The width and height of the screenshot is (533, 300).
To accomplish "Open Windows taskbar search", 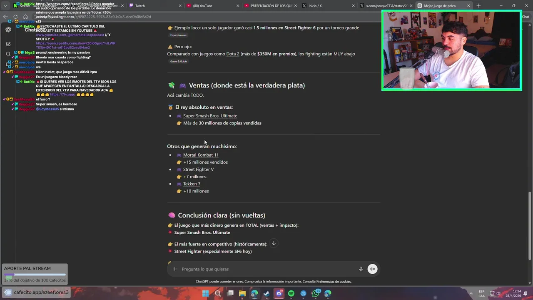I will 218,293.
